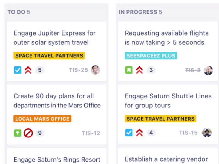Click the red blocker icon on TIS-12
219x164 pixels.
point(28,133)
